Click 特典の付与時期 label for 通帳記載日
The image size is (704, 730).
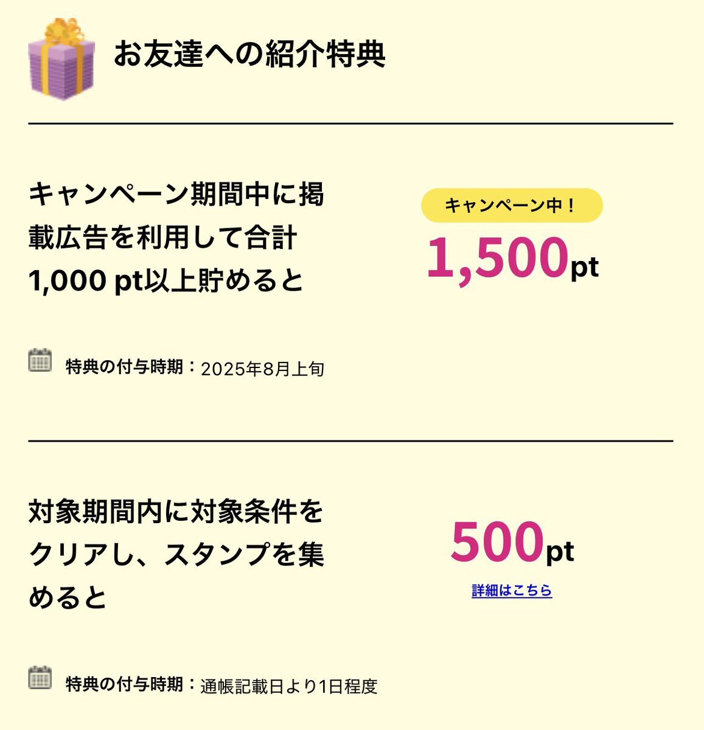tap(124, 684)
